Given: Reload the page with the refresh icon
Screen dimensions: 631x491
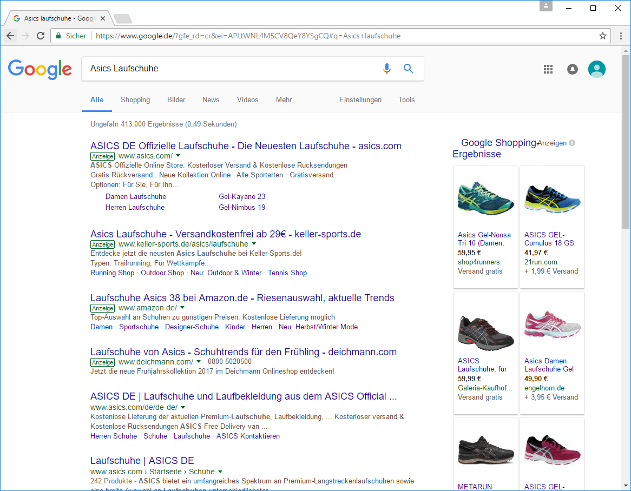Looking at the screenshot, I should pyautogui.click(x=41, y=36).
